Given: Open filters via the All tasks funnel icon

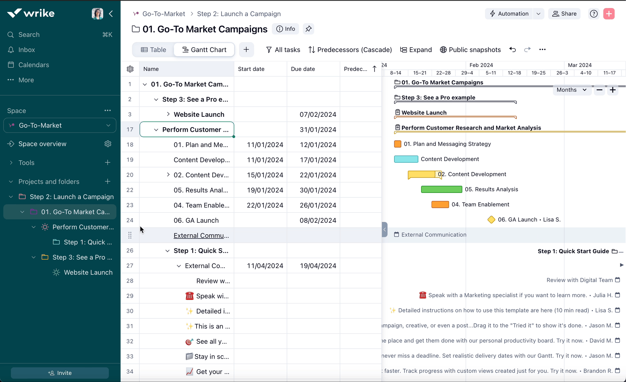Looking at the screenshot, I should pyautogui.click(x=269, y=50).
